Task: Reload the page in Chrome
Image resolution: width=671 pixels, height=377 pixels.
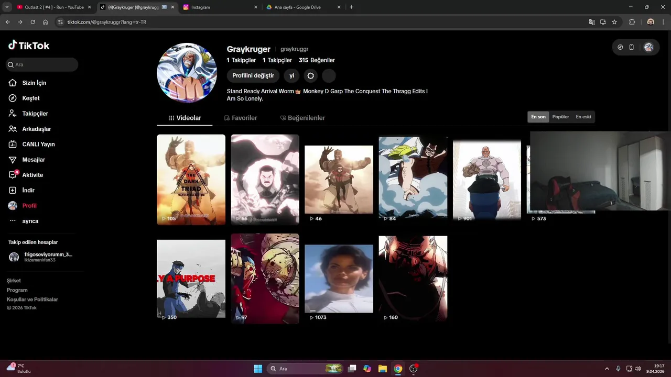Action: pos(33,22)
